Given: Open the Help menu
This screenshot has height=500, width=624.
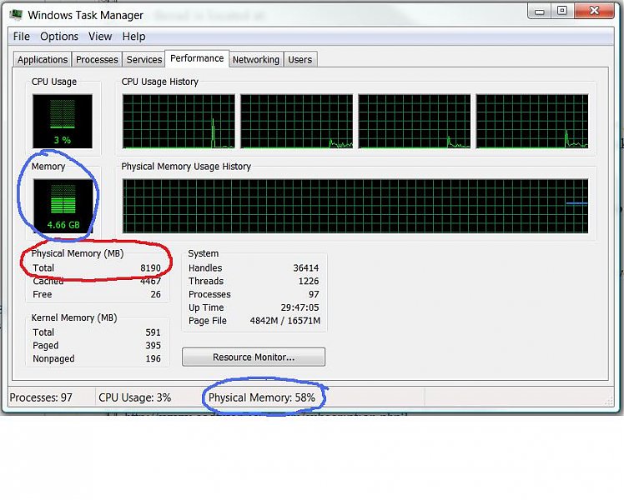Looking at the screenshot, I should click(x=133, y=37).
